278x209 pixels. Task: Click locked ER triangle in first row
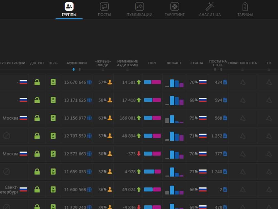[269, 82]
